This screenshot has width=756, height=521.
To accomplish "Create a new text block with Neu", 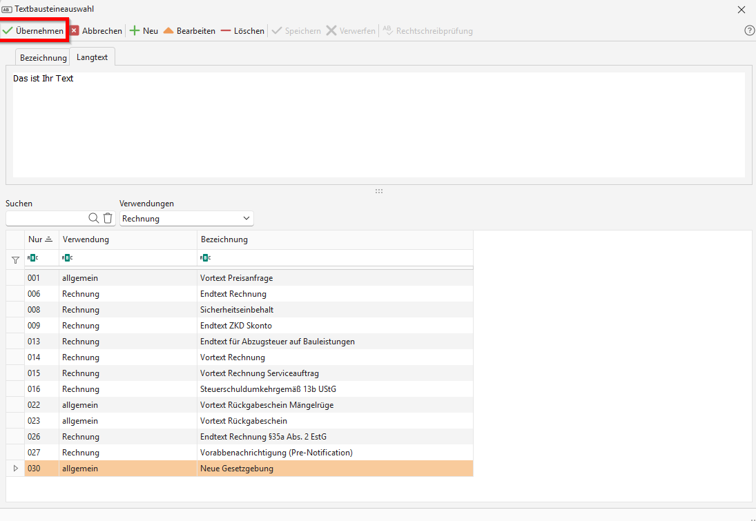I will click(x=144, y=31).
